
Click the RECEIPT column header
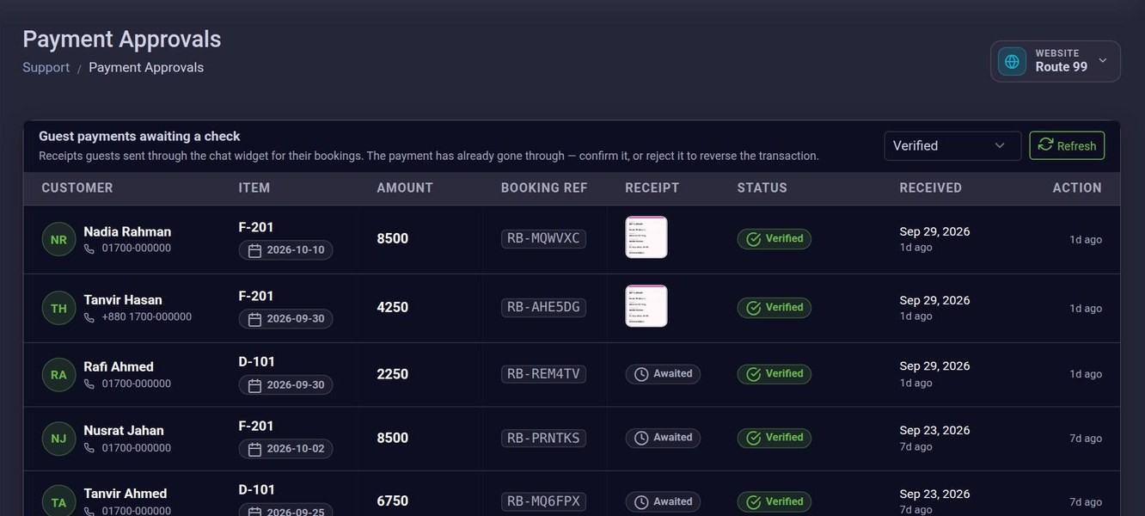pyautogui.click(x=652, y=187)
